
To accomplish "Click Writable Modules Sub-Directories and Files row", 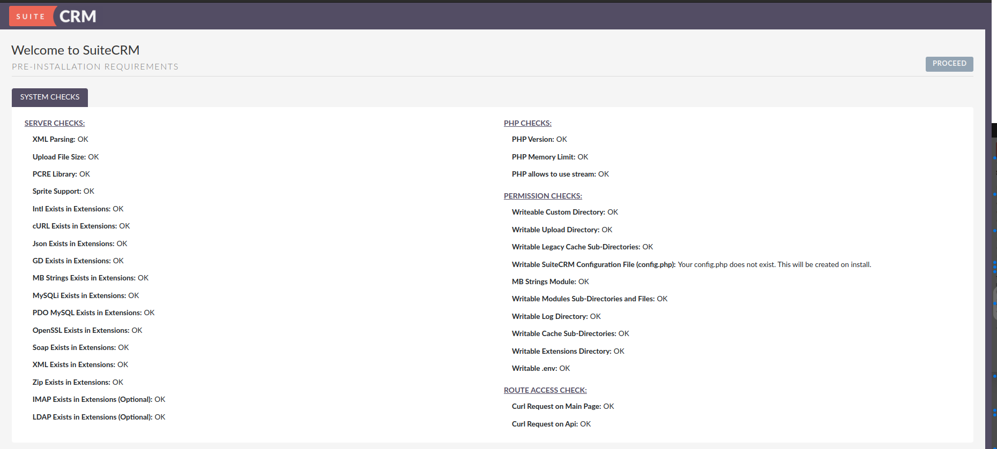I will [590, 299].
